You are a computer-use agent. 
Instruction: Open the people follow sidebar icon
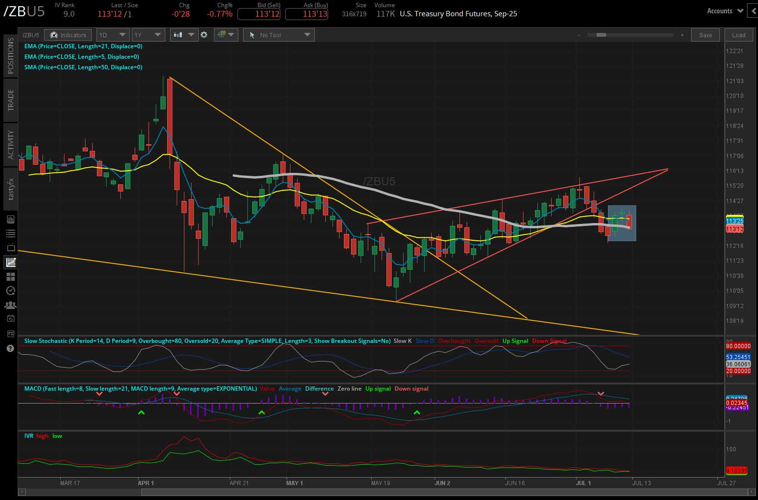click(x=11, y=305)
